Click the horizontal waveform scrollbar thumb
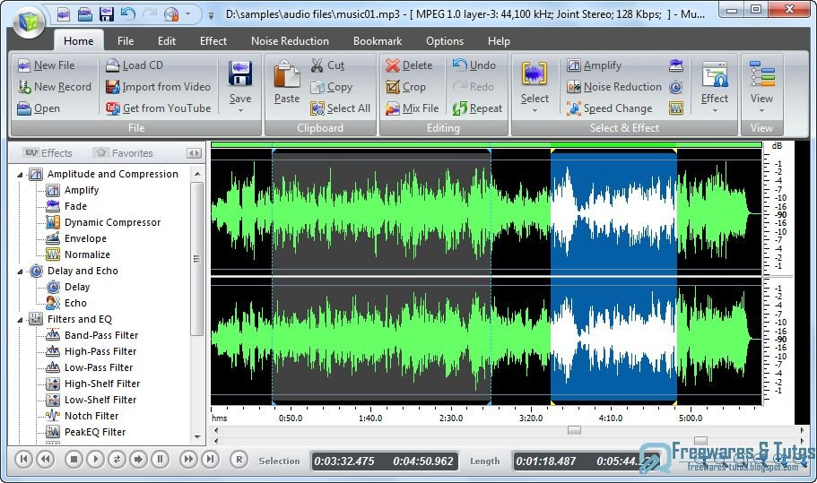This screenshot has width=817, height=483. coord(574,430)
